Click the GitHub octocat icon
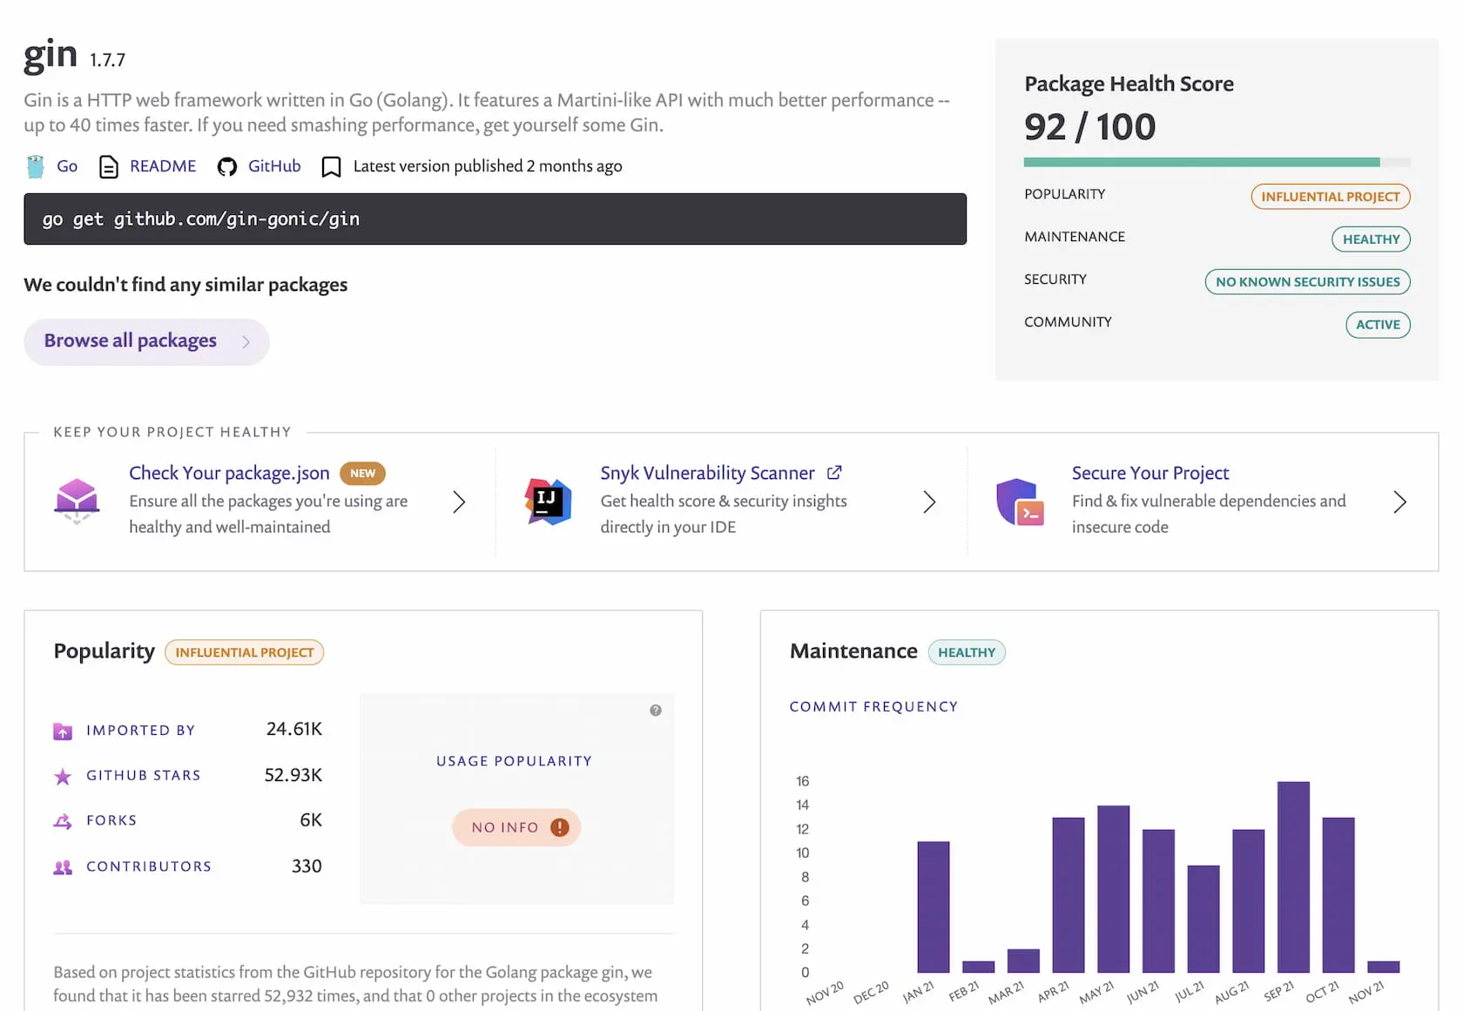 (x=227, y=166)
